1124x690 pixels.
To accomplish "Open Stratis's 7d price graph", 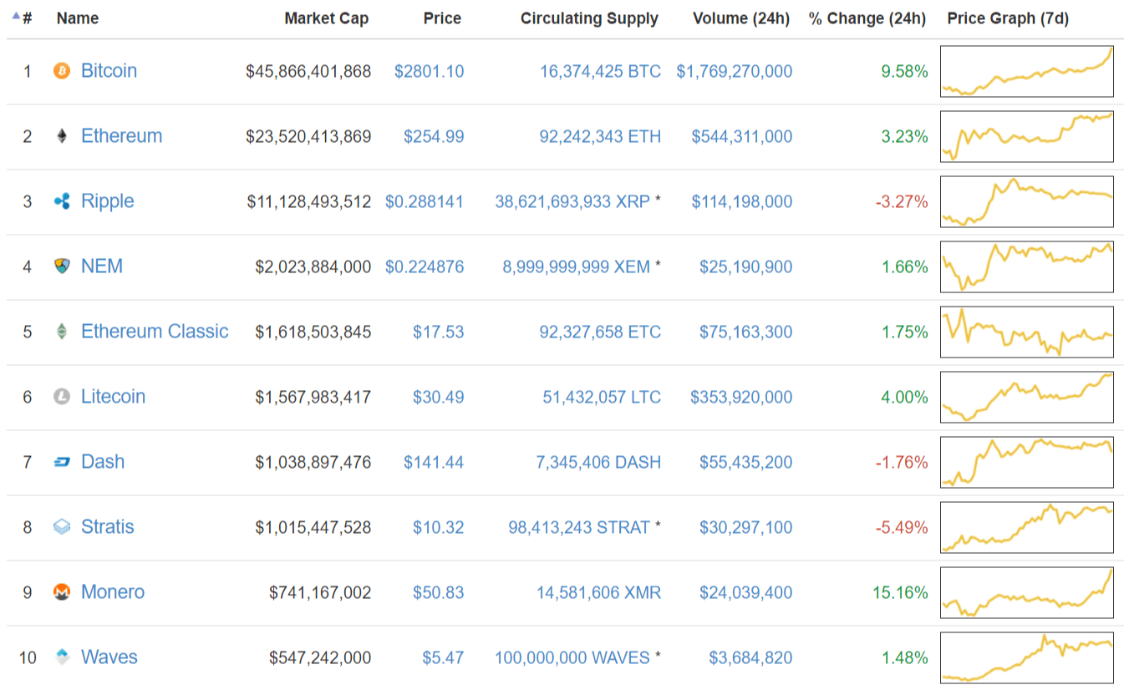I will (x=1026, y=527).
